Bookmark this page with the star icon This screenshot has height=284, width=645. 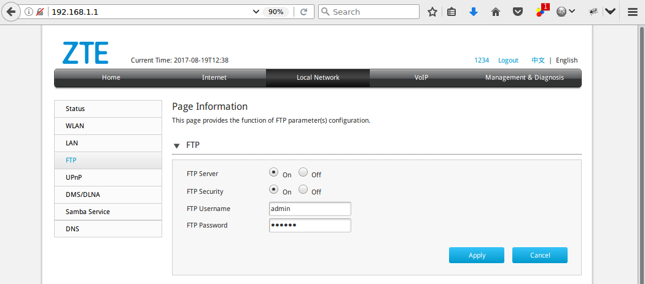coord(432,12)
